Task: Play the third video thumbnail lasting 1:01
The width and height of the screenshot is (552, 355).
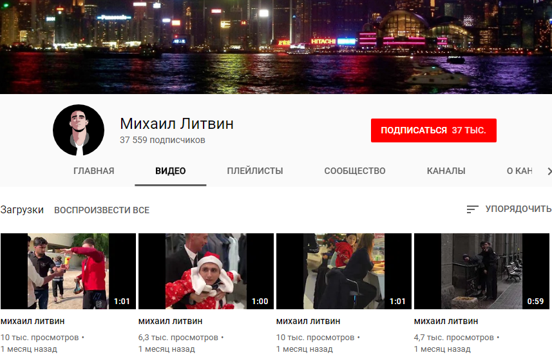Action: coord(344,271)
